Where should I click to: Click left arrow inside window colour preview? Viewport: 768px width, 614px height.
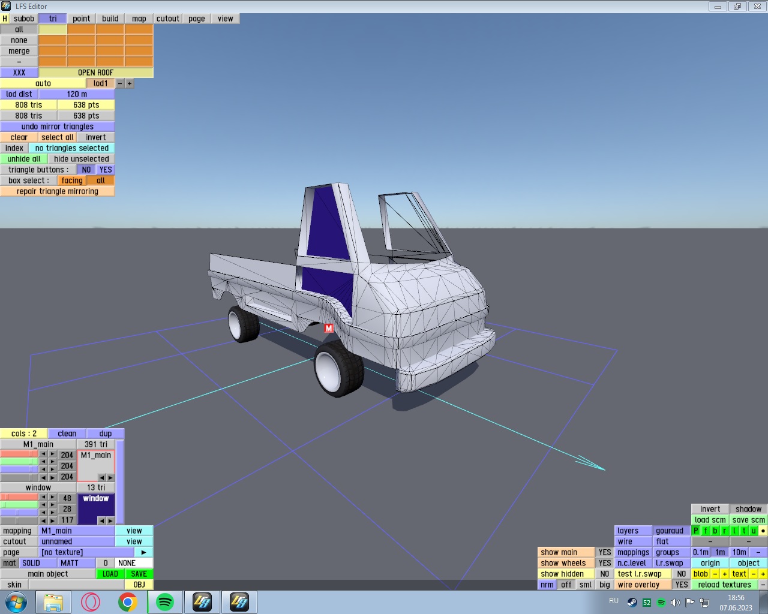[101, 520]
